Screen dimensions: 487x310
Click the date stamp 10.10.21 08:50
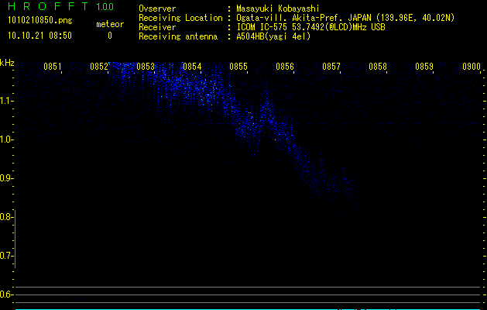coord(39,36)
